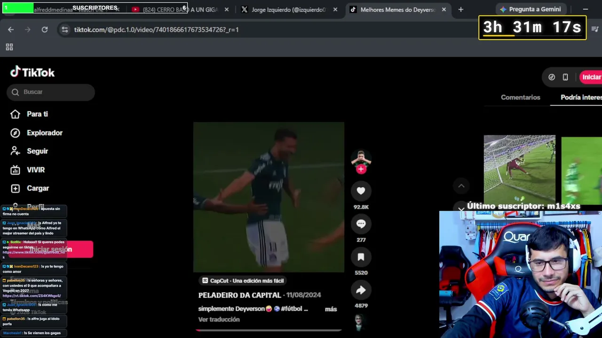Open the Chrome apps grid
Viewport: 602px width, 338px height.
(x=9, y=47)
